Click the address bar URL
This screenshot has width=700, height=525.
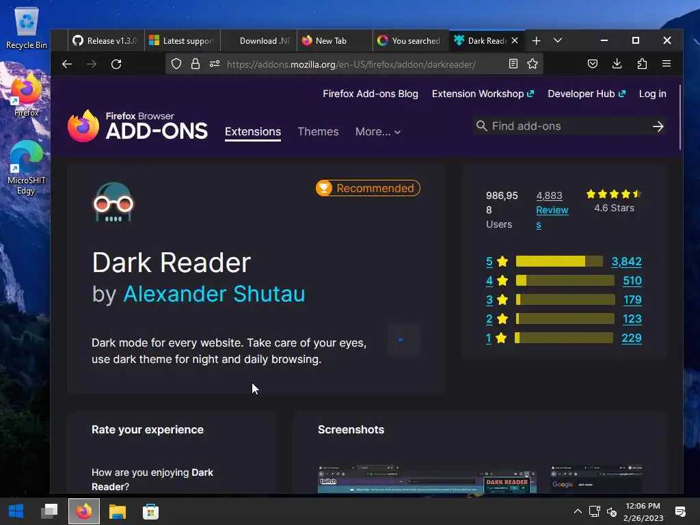351,64
